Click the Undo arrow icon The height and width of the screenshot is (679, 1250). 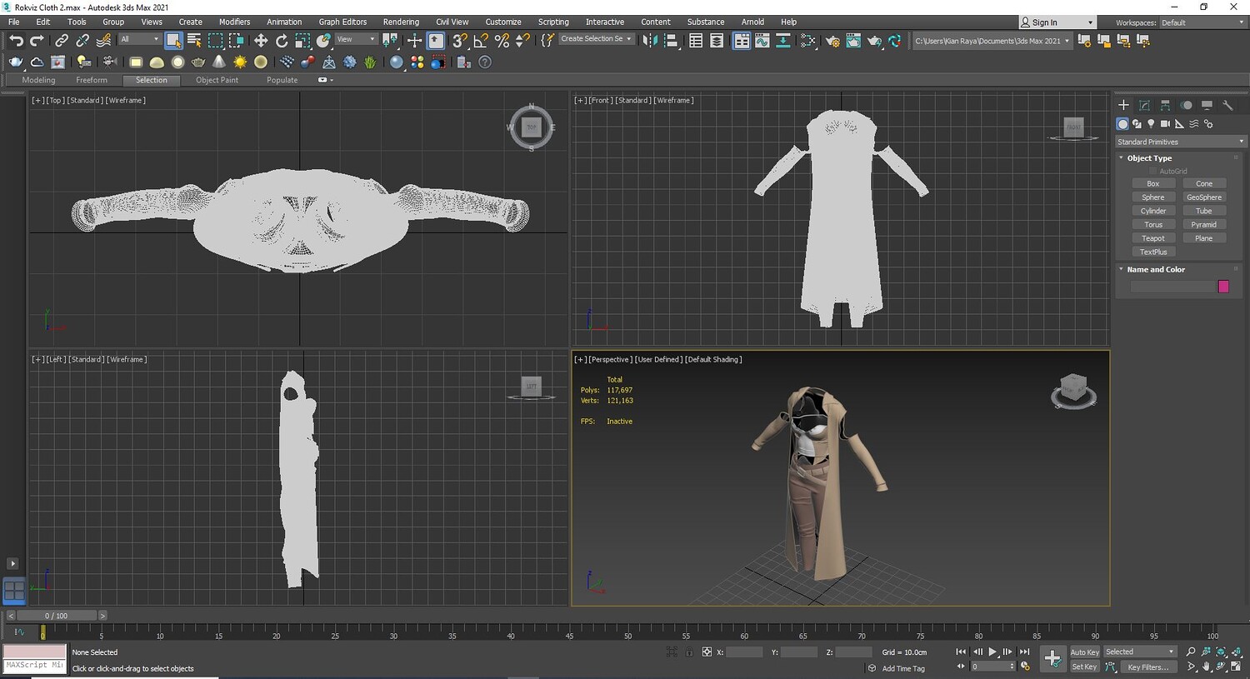click(x=16, y=41)
